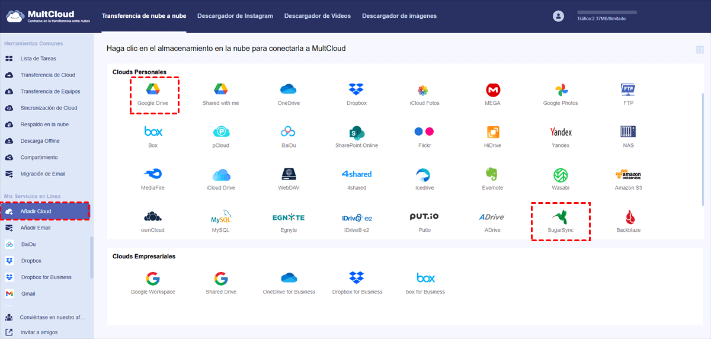Choose Dropbox under Clouds Personales
Image resolution: width=711 pixels, height=339 pixels.
[356, 95]
